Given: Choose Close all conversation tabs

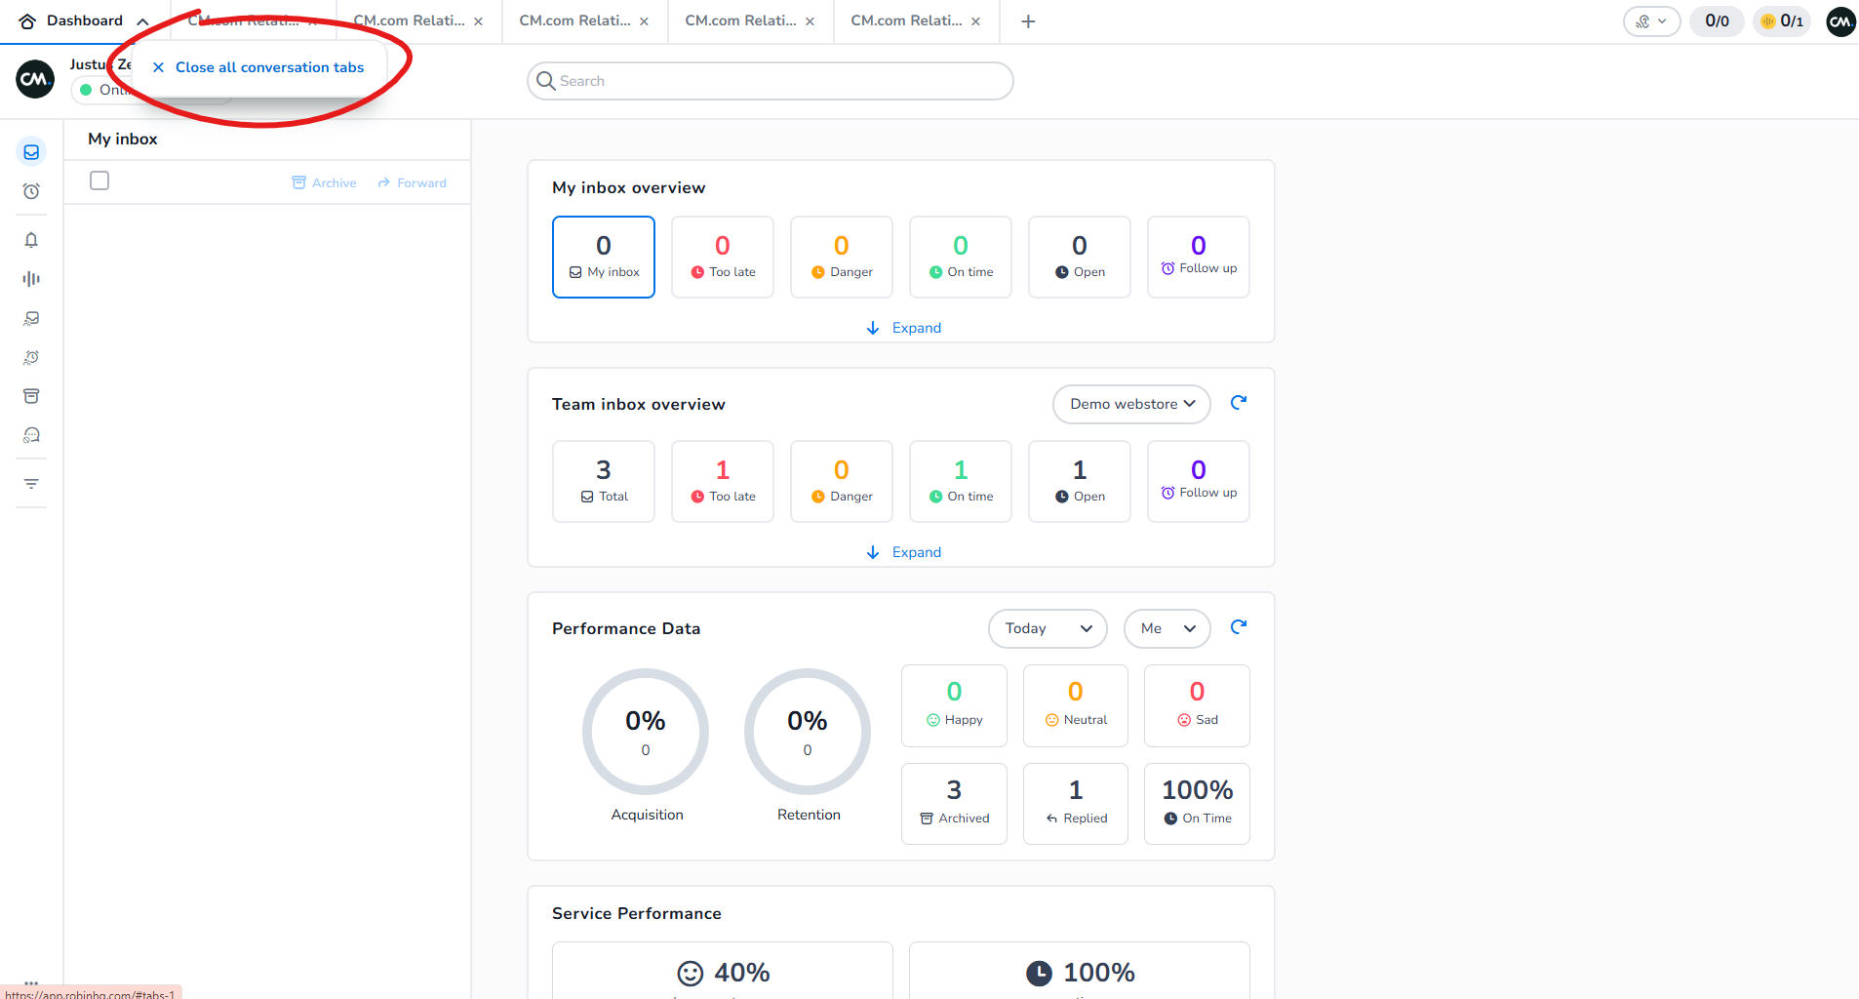Looking at the screenshot, I should pyautogui.click(x=259, y=67).
